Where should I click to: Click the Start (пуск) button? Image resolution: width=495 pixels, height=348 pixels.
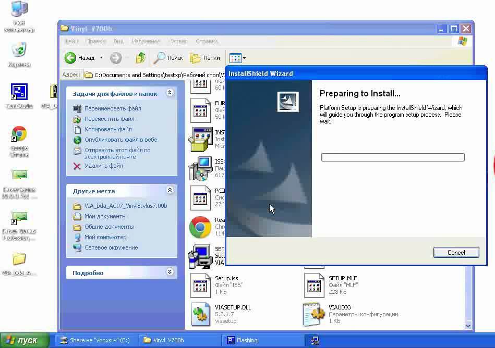point(21,340)
